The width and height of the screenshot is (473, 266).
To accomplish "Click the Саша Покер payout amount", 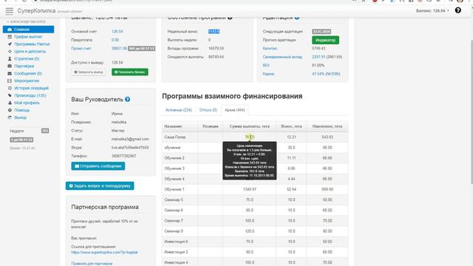I will [250, 137].
